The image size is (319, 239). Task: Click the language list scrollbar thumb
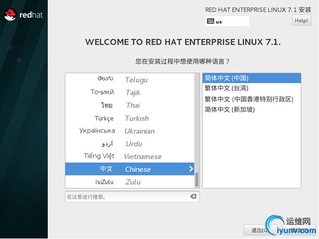click(197, 180)
